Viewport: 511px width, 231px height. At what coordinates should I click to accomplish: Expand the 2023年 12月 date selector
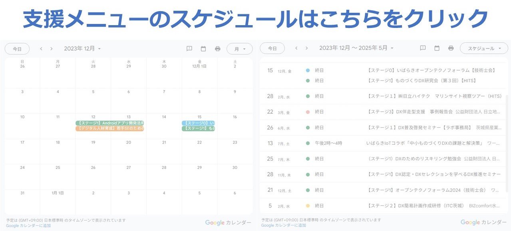click(82, 49)
